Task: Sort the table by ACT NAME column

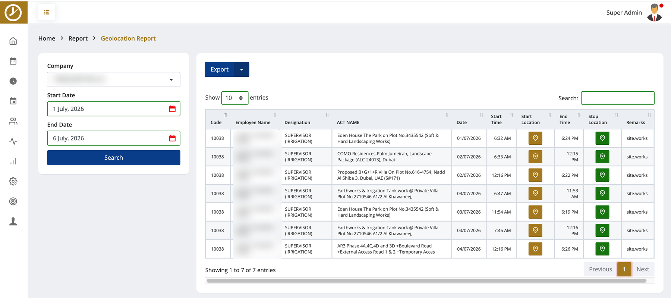Action: (392, 119)
